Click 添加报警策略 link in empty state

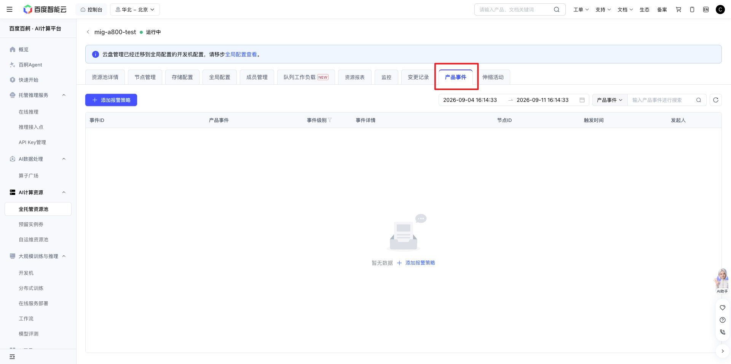pos(416,263)
